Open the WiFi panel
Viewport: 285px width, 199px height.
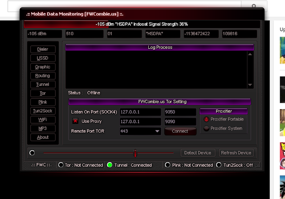click(x=43, y=120)
